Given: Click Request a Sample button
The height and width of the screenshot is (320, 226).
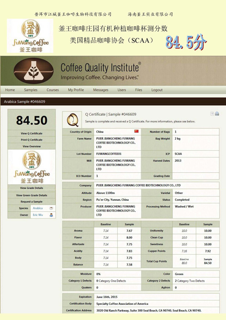Looking at the screenshot, I should click(32, 202).
